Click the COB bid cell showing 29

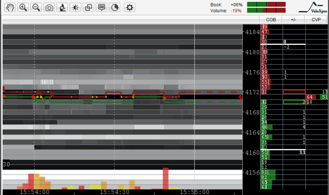click(271, 107)
